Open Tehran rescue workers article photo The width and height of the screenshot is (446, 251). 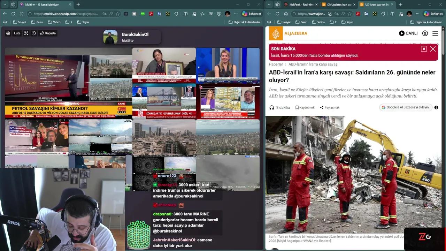[353, 174]
